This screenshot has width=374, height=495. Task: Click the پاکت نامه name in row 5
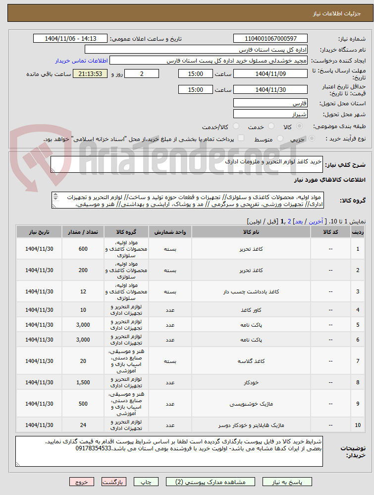pyautogui.click(x=251, y=325)
